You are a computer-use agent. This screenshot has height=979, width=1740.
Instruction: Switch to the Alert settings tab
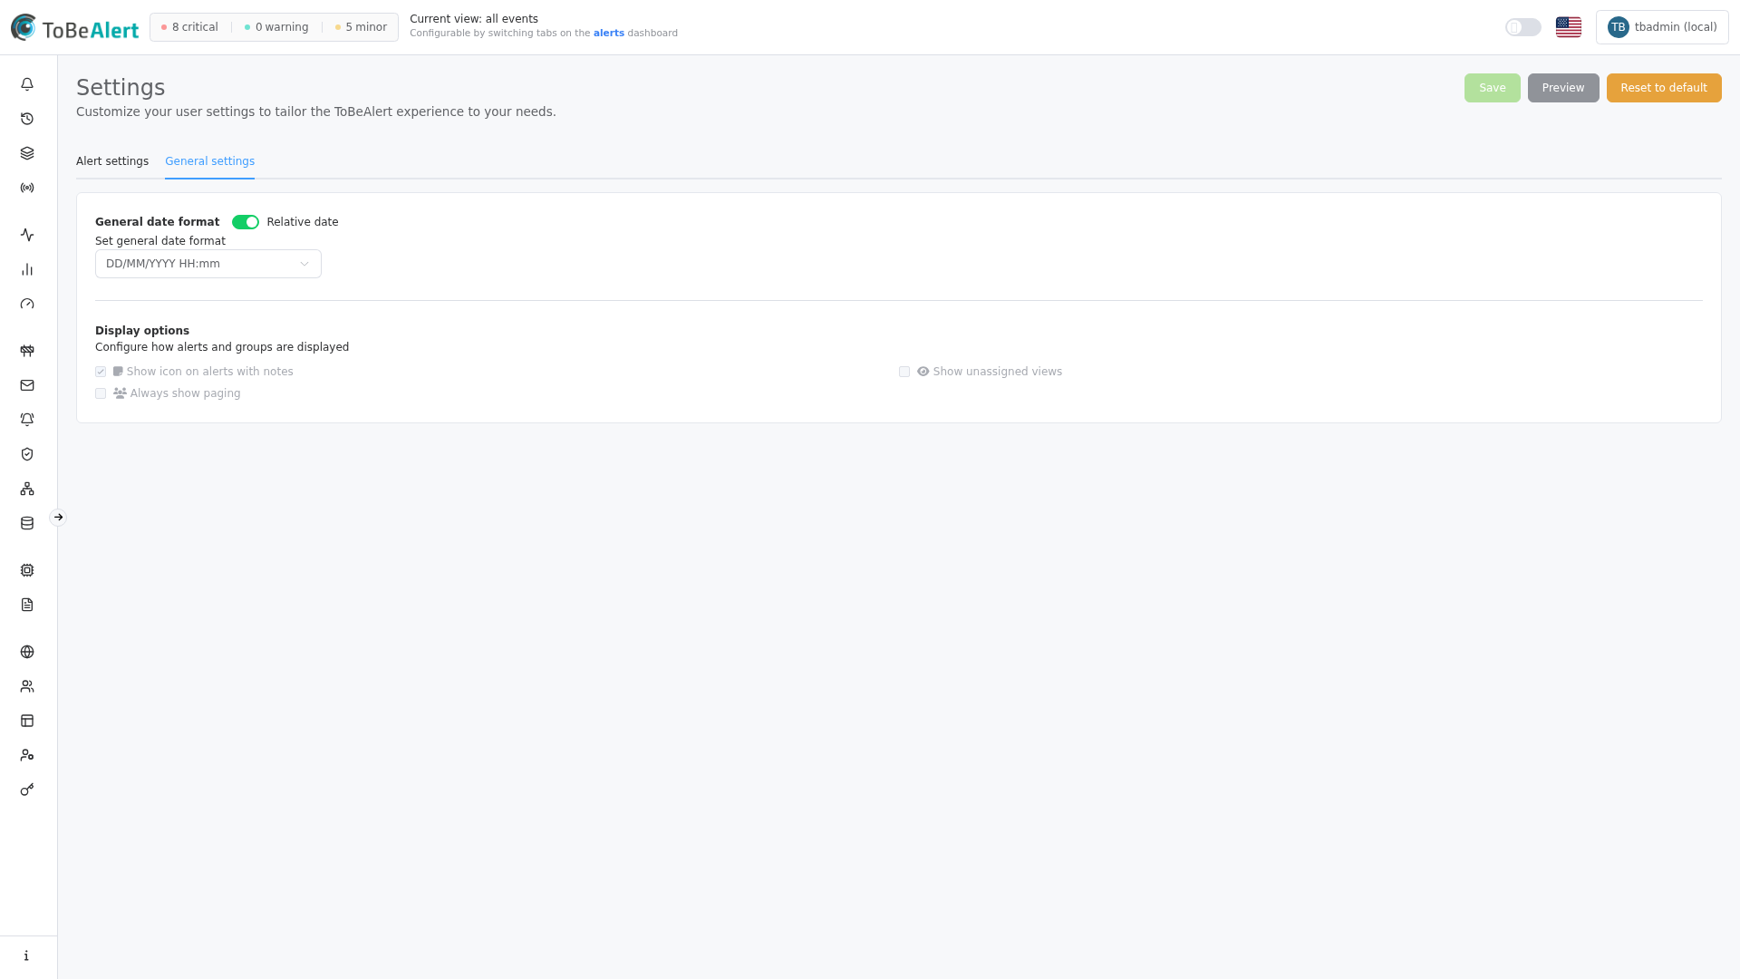pyautogui.click(x=112, y=161)
